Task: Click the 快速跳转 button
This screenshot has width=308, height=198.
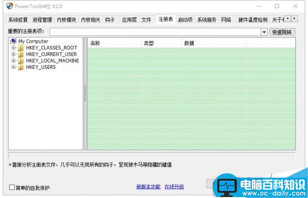Action: (x=282, y=32)
